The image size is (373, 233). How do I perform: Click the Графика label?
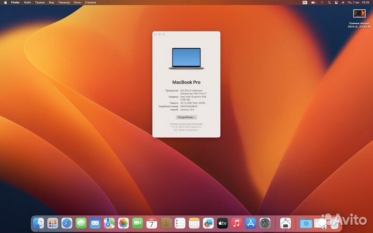[x=174, y=97]
